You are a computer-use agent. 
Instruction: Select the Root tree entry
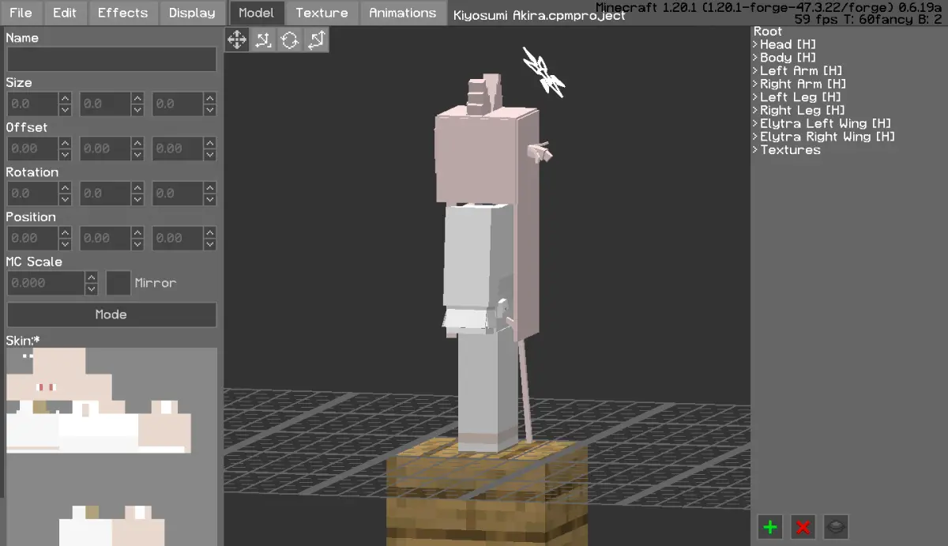pos(768,32)
